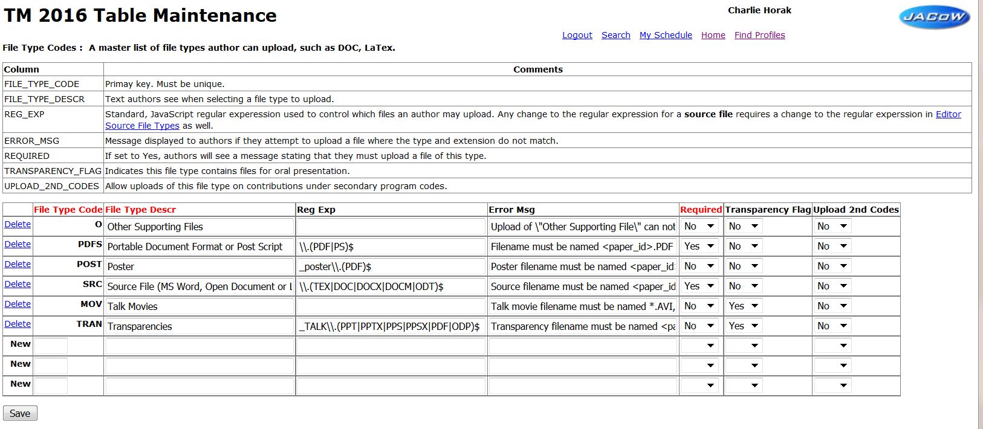Screen dimensions: 983x429
Task: Open Transparency Flag dropdown in Transparencies row
Action: coord(744,326)
